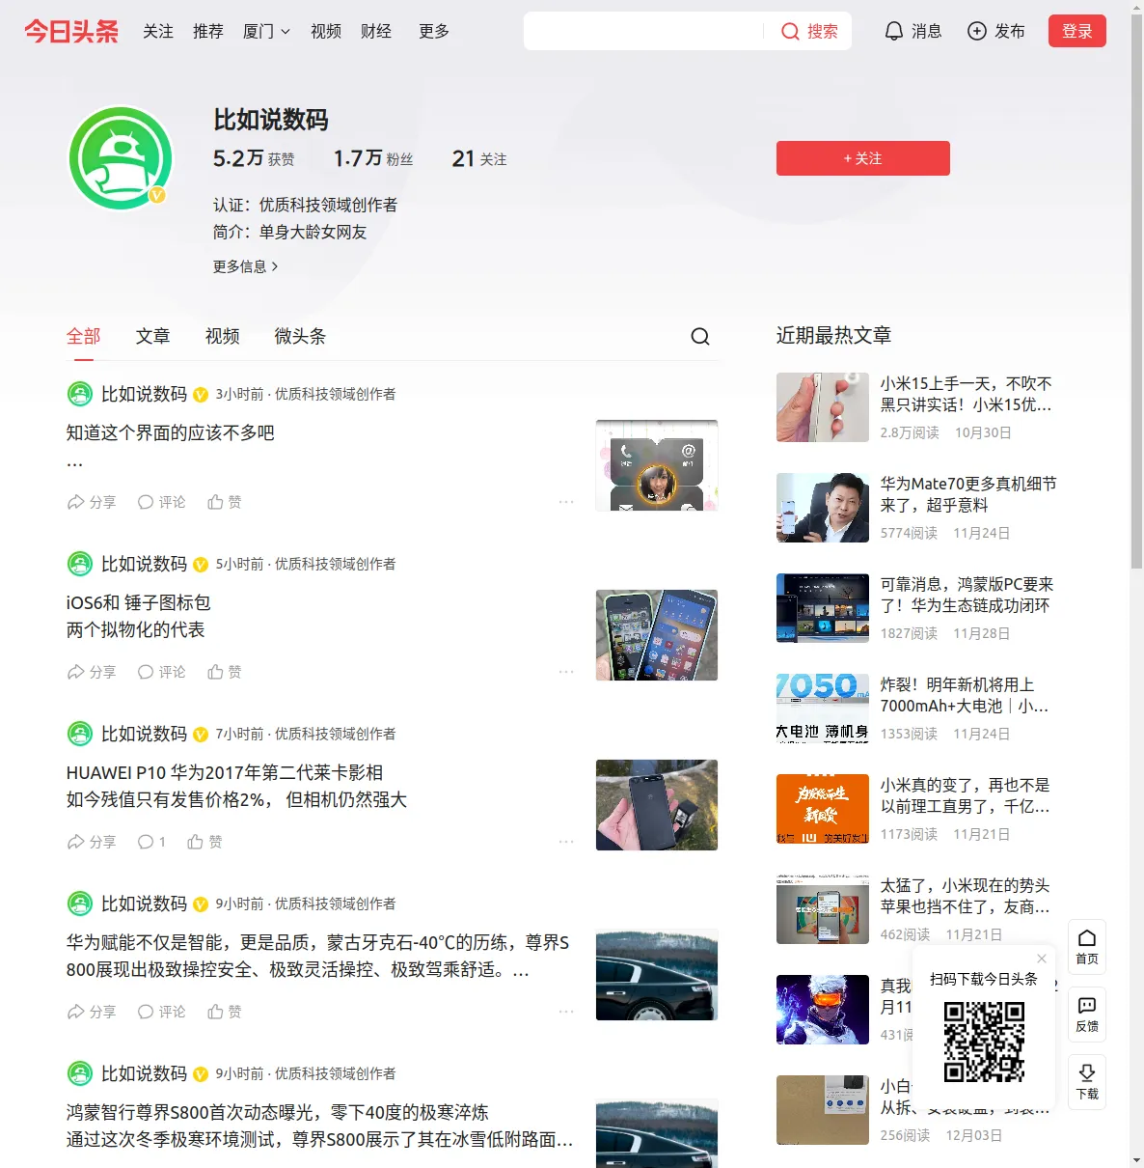
Task: Open thumbnail of 知道这个界面 post
Action: 657,465
